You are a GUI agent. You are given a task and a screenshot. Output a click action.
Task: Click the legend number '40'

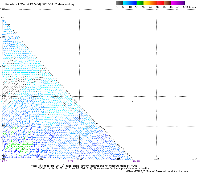click(171, 7)
